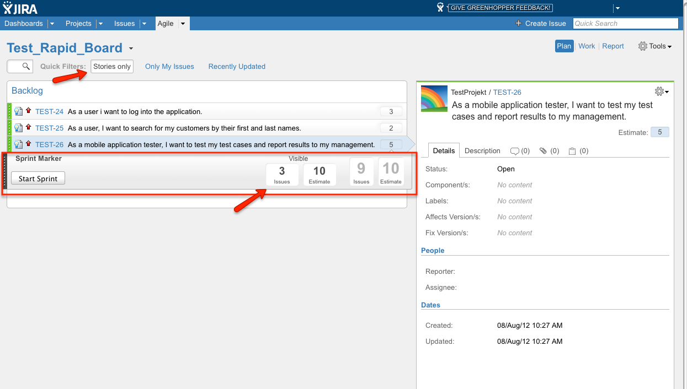687x389 pixels.
Task: Switch to Report mode
Action: pos(613,46)
